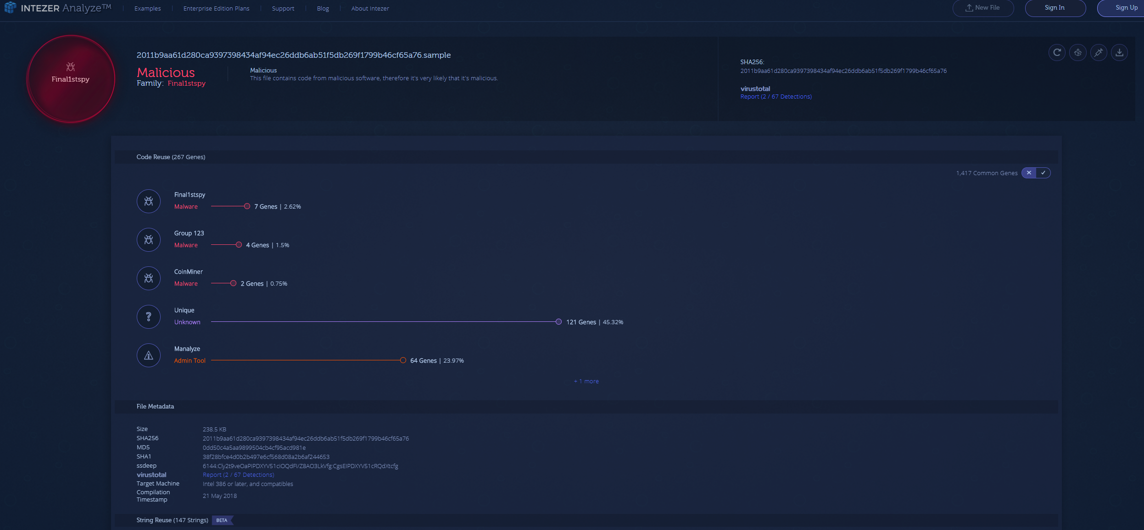Open the Enterprise Edition Plans page
The width and height of the screenshot is (1144, 530).
[216, 8]
